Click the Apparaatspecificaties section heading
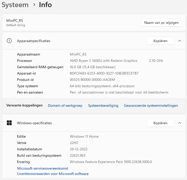Viewport: 187px width, 180px height. pos(34,41)
